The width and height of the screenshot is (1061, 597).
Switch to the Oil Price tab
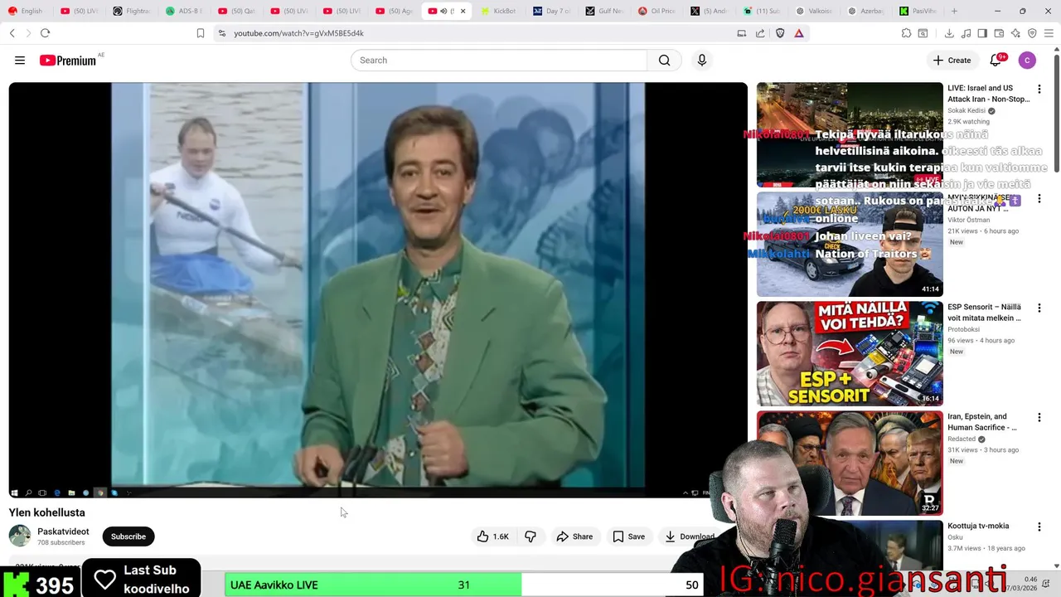click(x=656, y=11)
